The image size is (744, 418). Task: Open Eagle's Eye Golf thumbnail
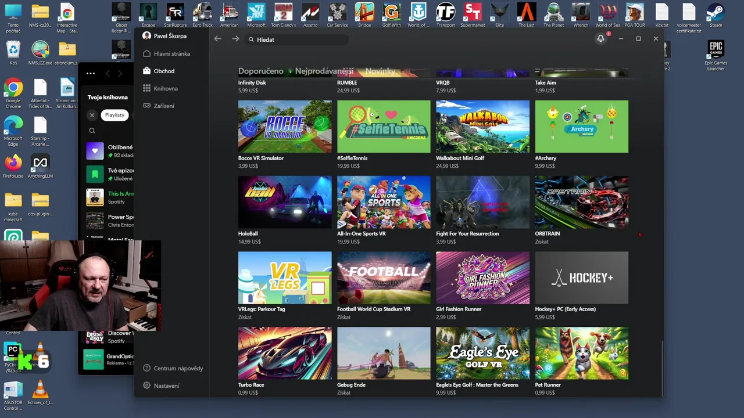coord(482,353)
